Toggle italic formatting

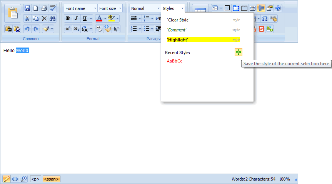tap(76, 18)
